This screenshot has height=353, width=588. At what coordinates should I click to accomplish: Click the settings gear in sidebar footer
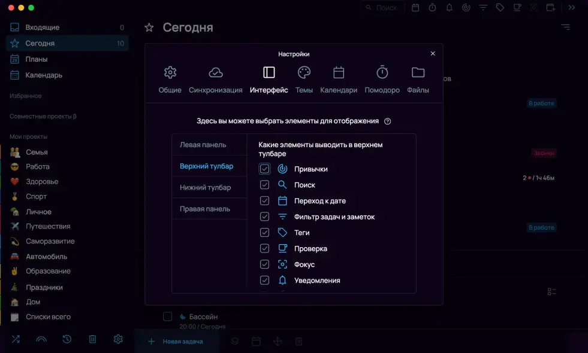tap(118, 339)
